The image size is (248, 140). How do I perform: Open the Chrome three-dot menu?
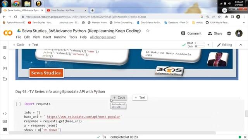tap(244, 17)
